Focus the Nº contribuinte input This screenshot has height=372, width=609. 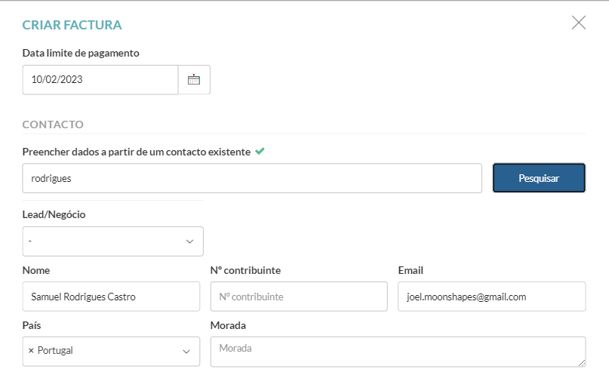(299, 297)
